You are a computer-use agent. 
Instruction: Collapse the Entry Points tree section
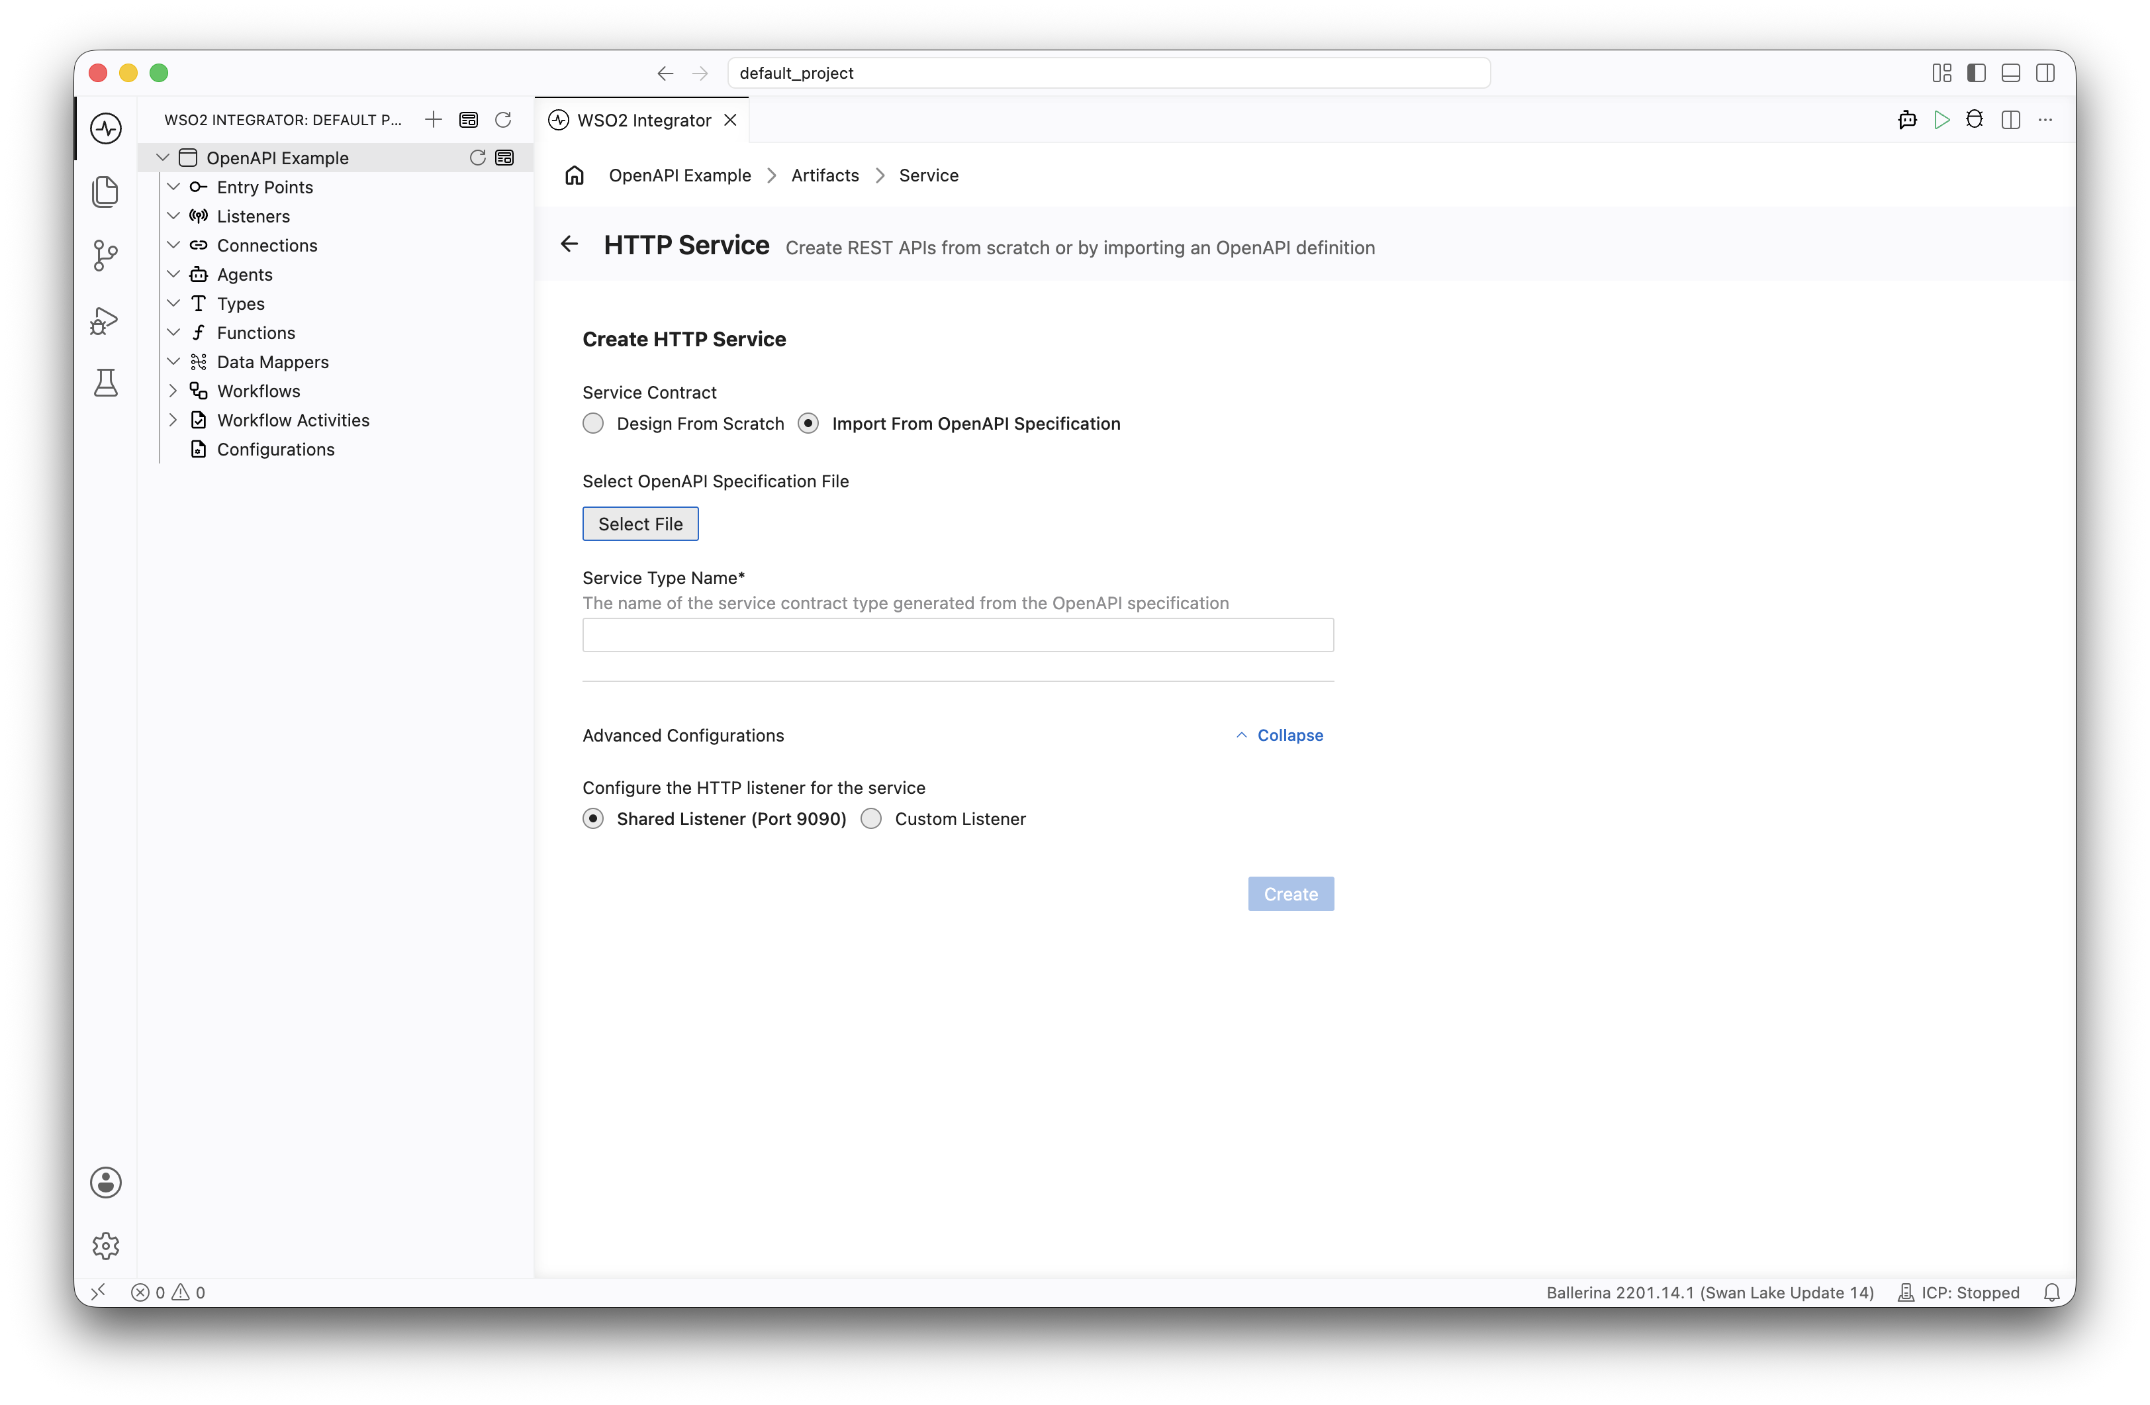[173, 187]
